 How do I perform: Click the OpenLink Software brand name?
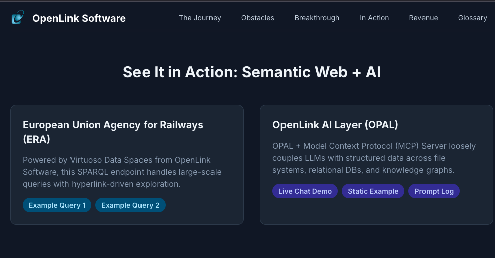click(79, 18)
